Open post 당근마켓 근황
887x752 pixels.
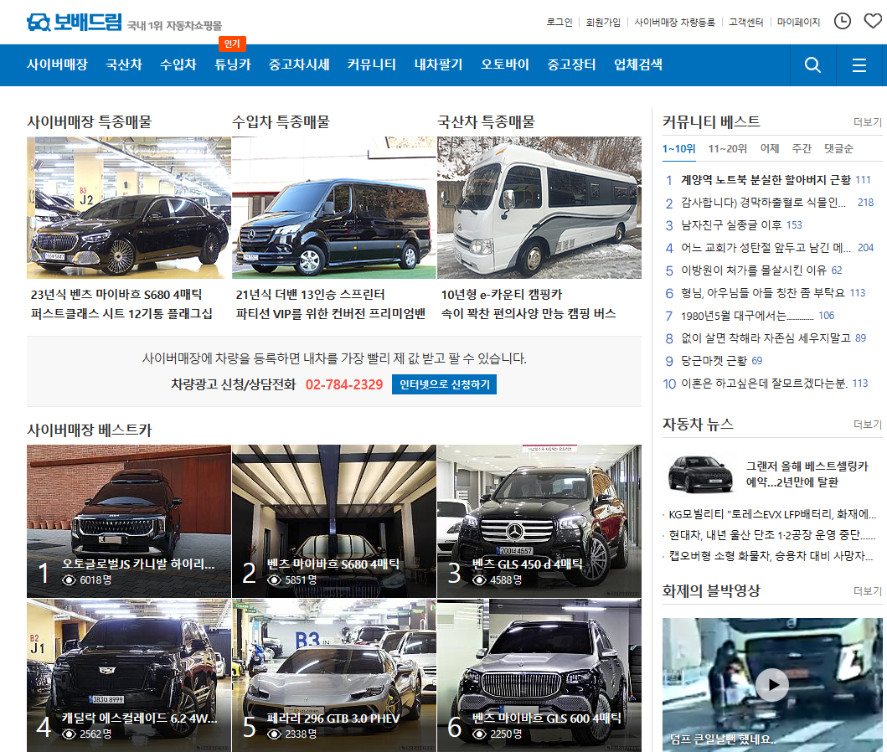click(714, 361)
